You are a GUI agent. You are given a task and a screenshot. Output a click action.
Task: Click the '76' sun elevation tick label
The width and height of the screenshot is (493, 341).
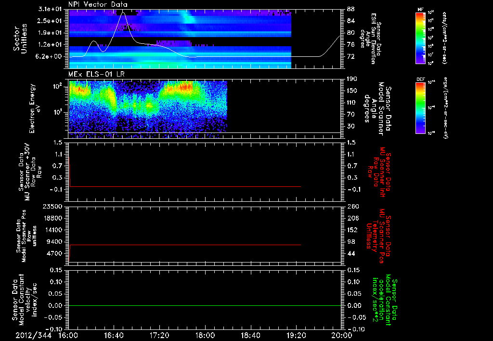[x=350, y=45]
